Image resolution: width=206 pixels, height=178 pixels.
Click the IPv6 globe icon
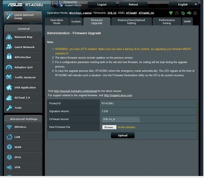pos(9,157)
